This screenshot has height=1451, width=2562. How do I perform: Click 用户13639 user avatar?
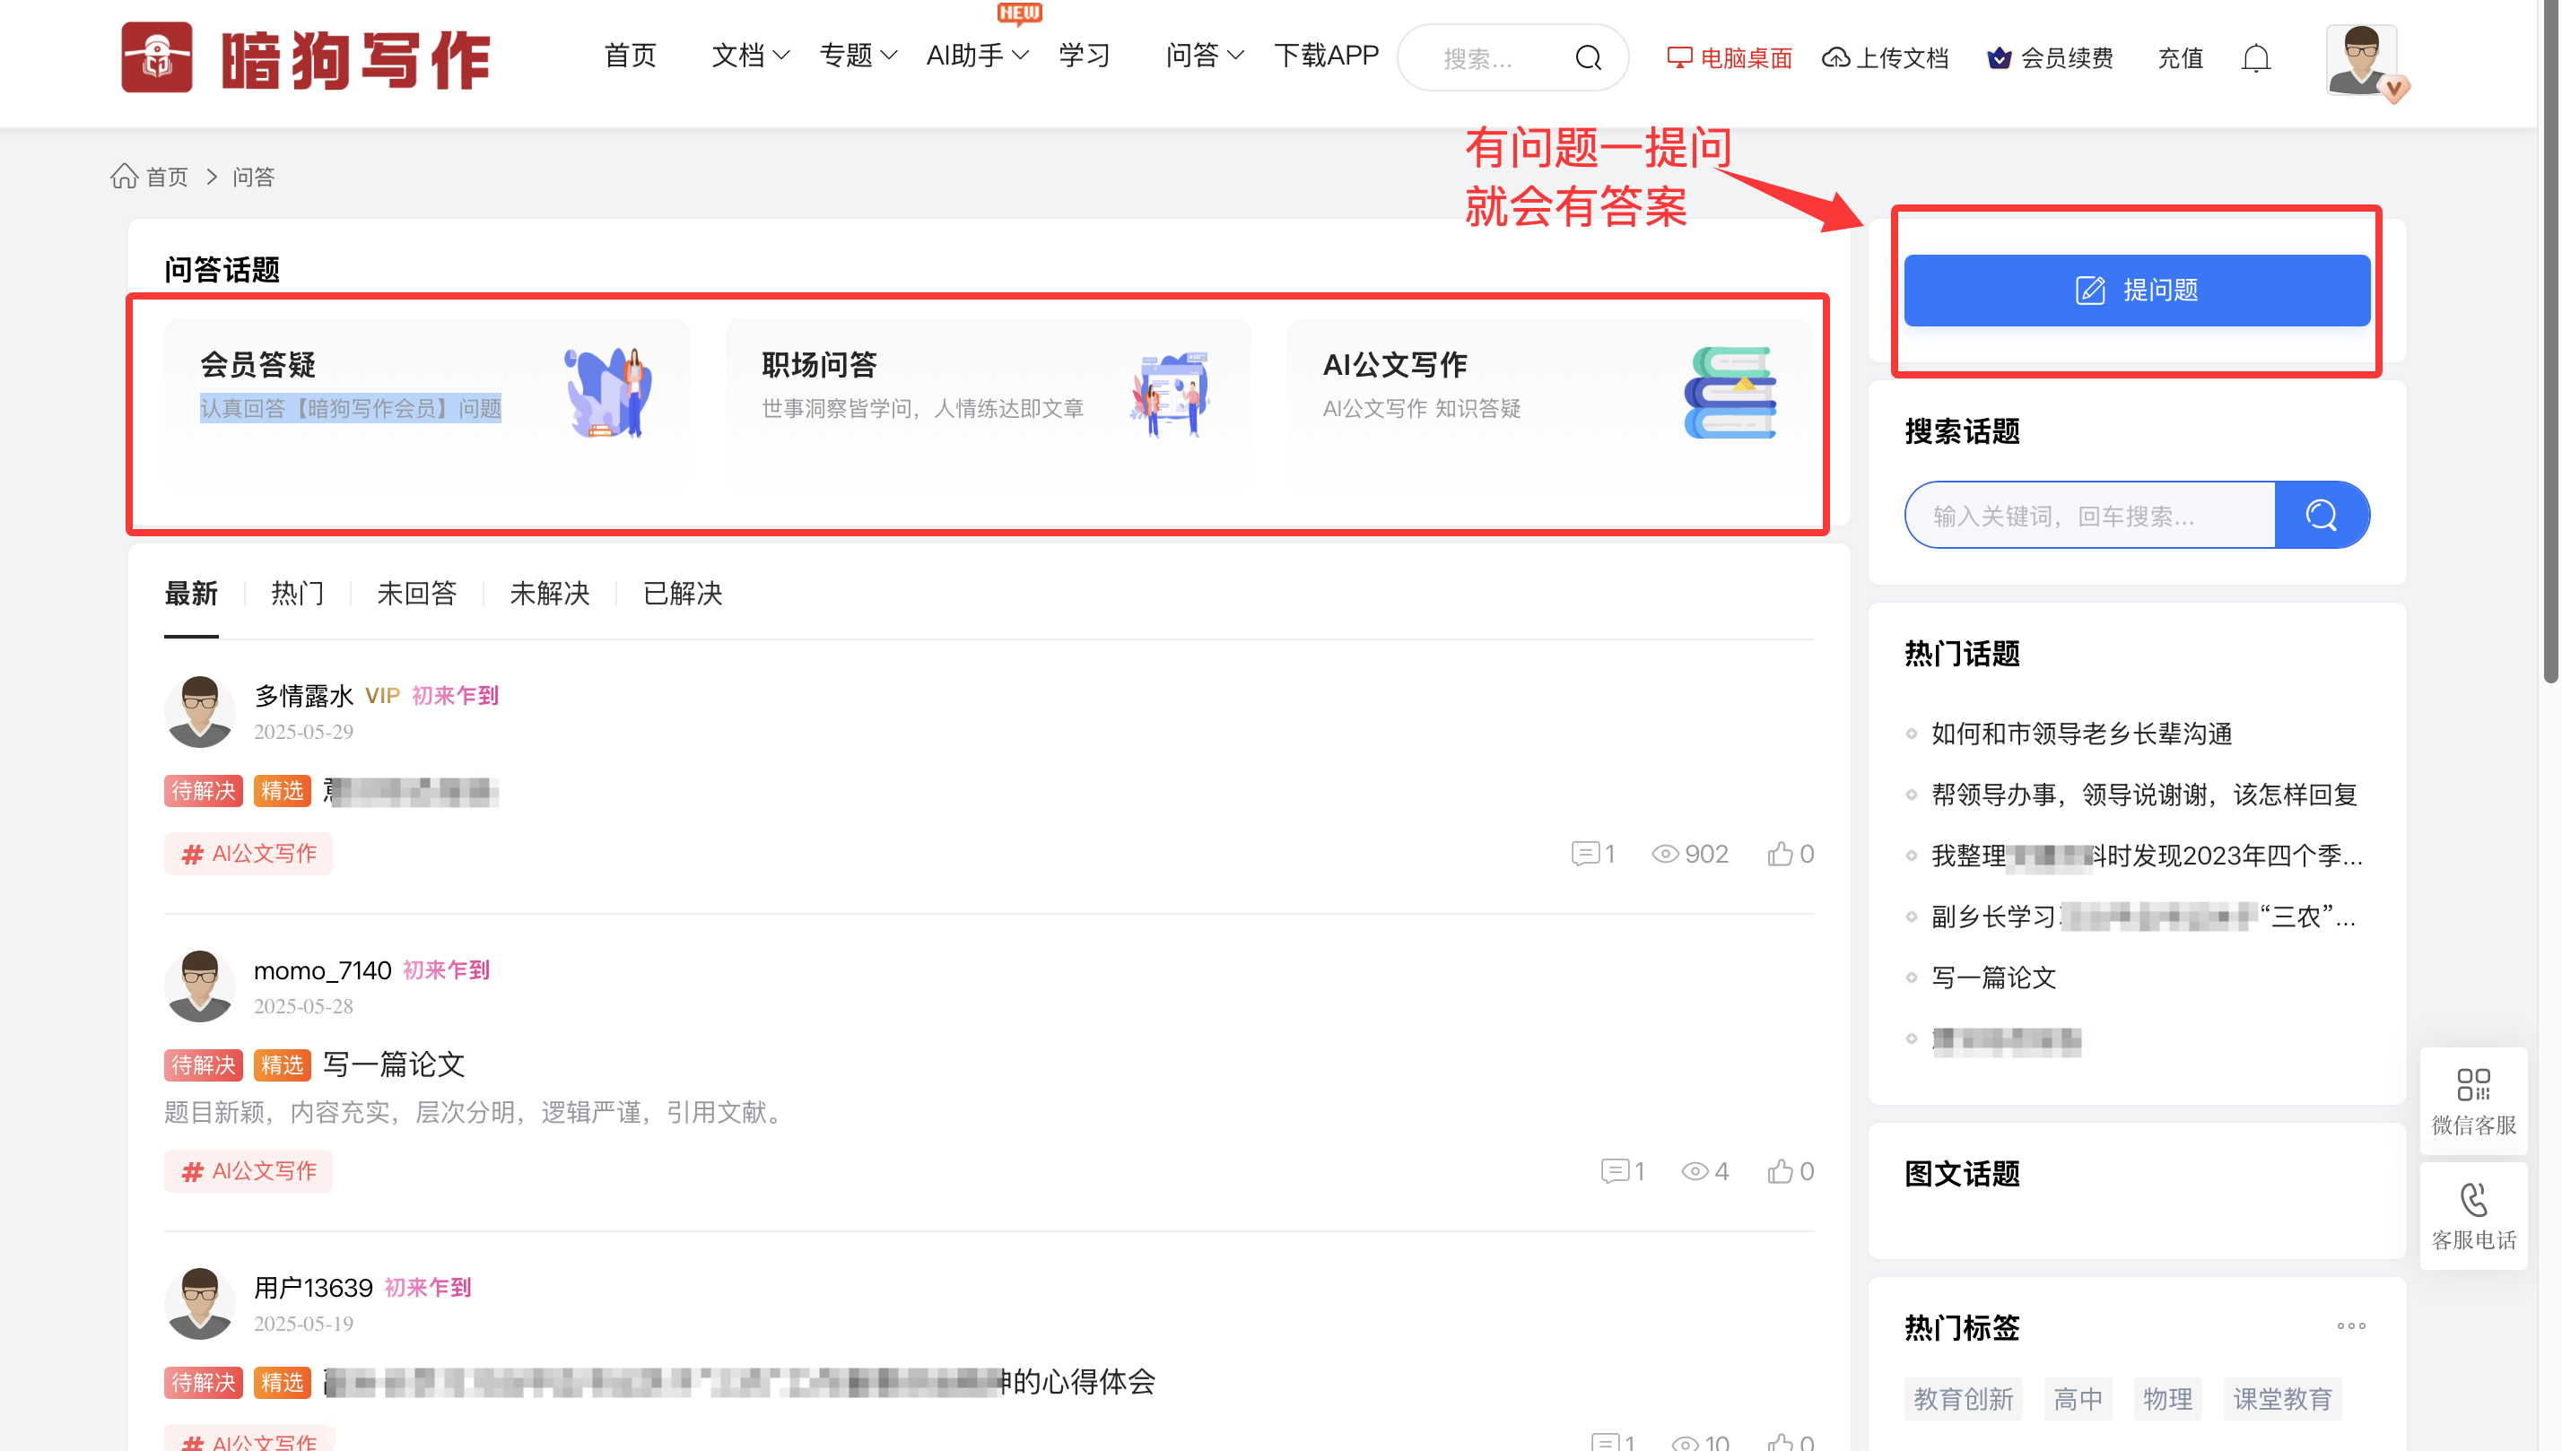(199, 1302)
